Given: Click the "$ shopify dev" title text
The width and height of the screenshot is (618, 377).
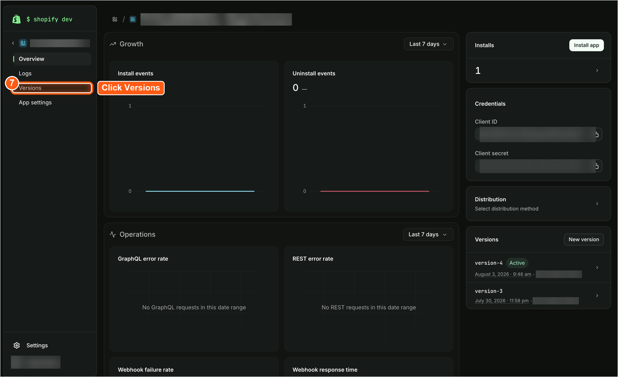Looking at the screenshot, I should 49,19.
